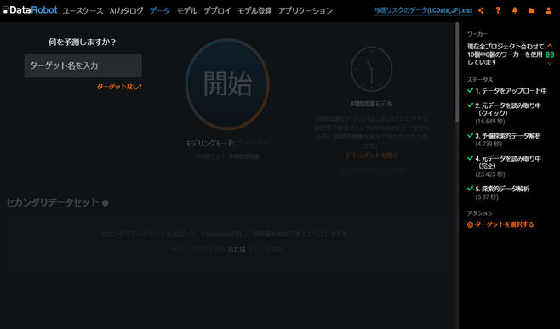Image resolution: width=560 pixels, height=329 pixels.
Task: Click the ツアーを見る link
Action: coord(265,249)
